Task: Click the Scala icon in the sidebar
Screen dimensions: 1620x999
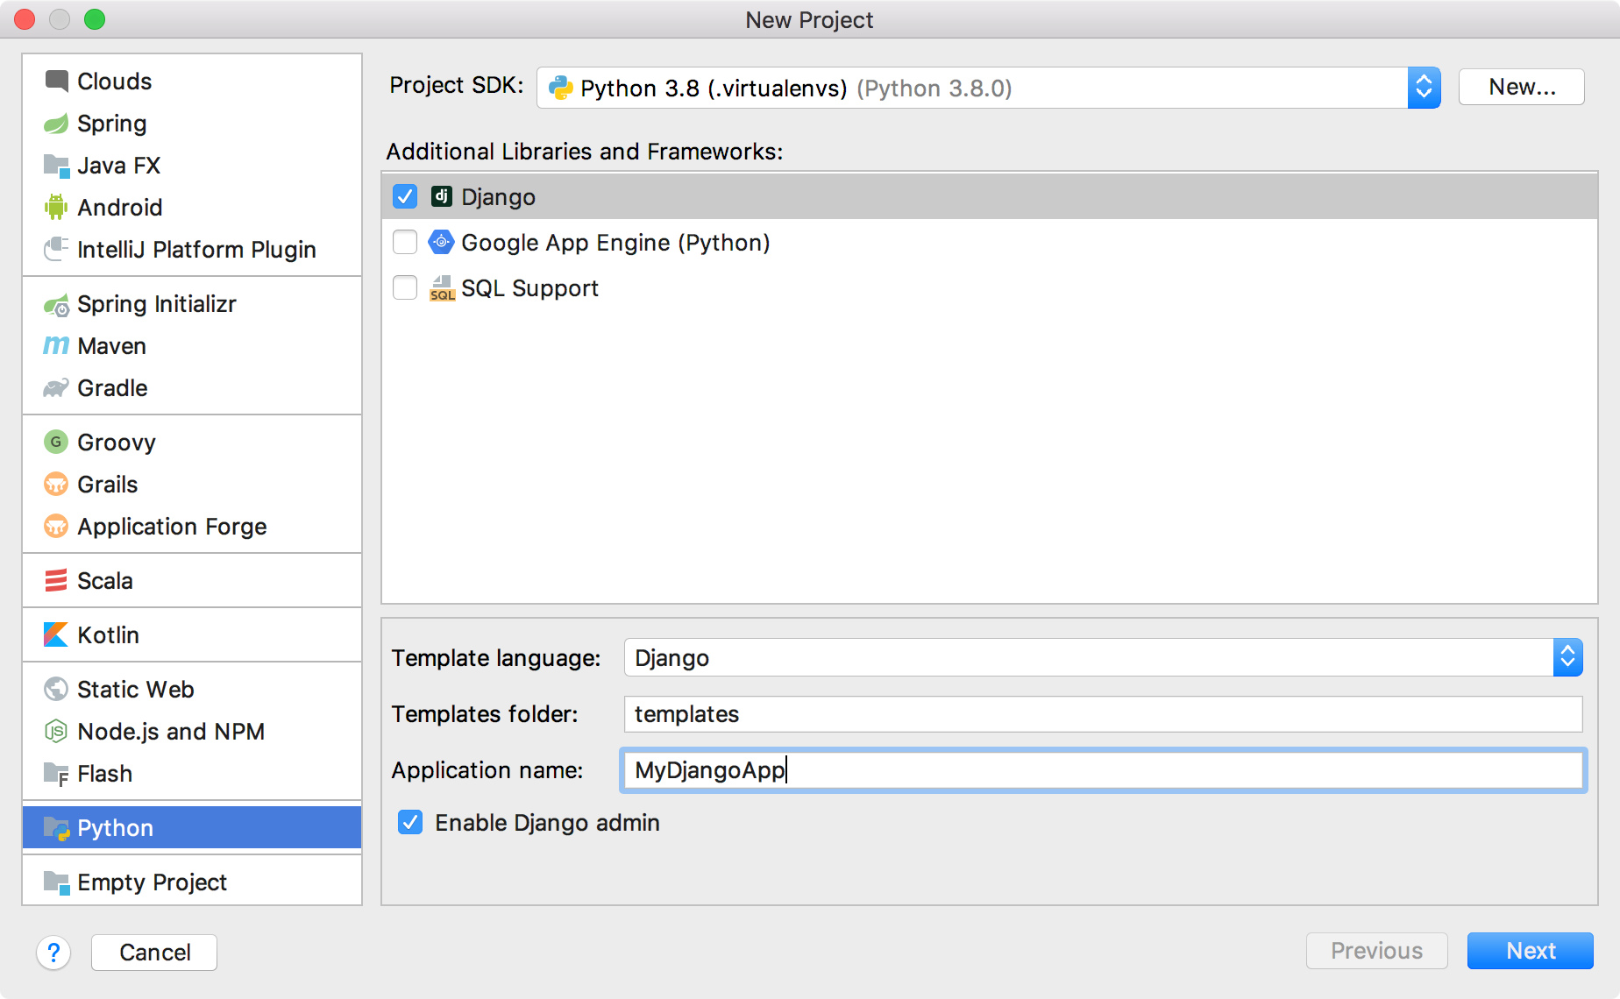Action: click(x=54, y=580)
